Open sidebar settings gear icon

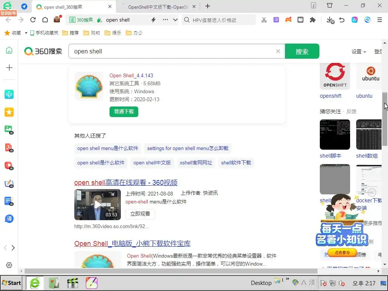(x=9, y=265)
